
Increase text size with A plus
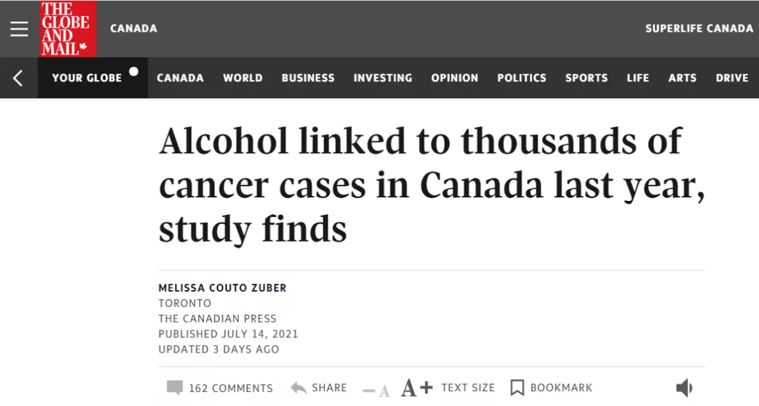pyautogui.click(x=416, y=388)
